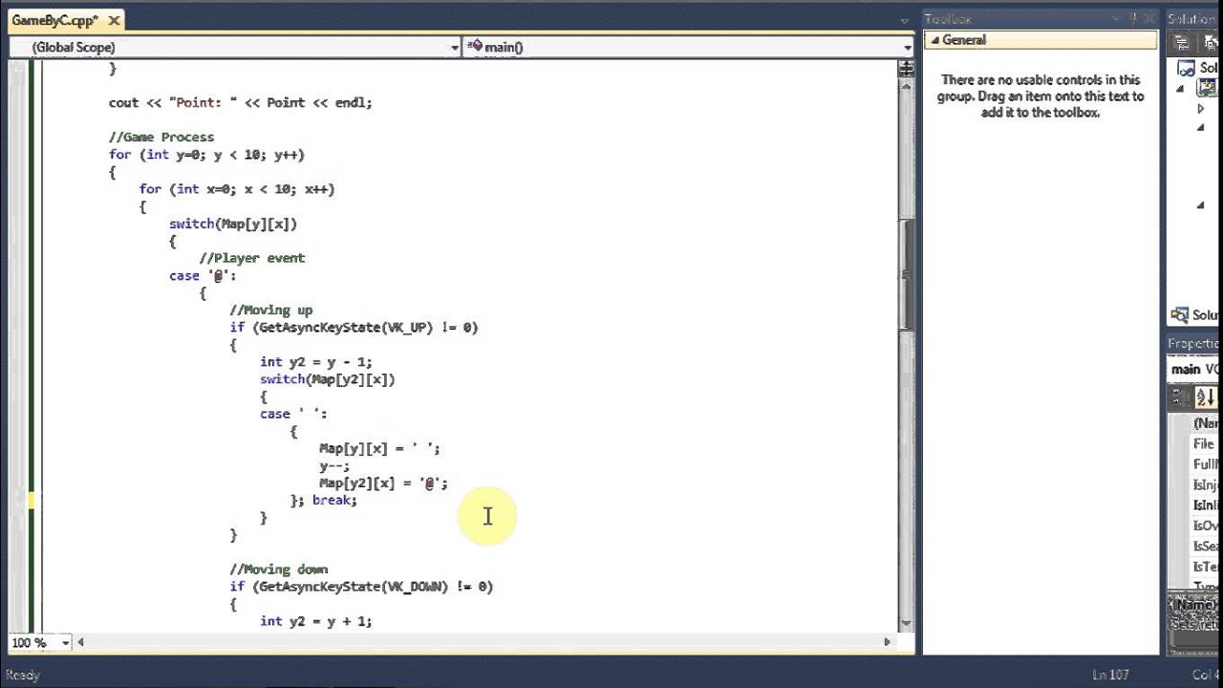
Task: Toggle Categorized view in Properties
Action: click(1180, 398)
